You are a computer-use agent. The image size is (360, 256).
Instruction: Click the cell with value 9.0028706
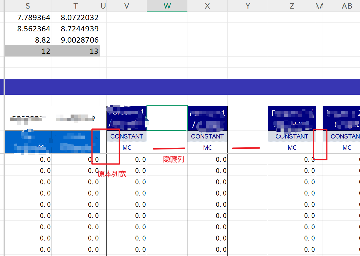(76, 40)
